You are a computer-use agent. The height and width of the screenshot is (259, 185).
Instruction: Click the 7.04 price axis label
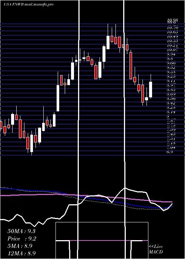tap(171, 148)
